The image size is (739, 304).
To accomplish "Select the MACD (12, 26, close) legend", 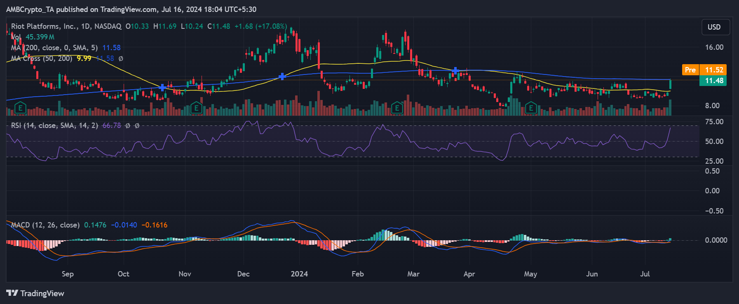I will click(x=45, y=225).
